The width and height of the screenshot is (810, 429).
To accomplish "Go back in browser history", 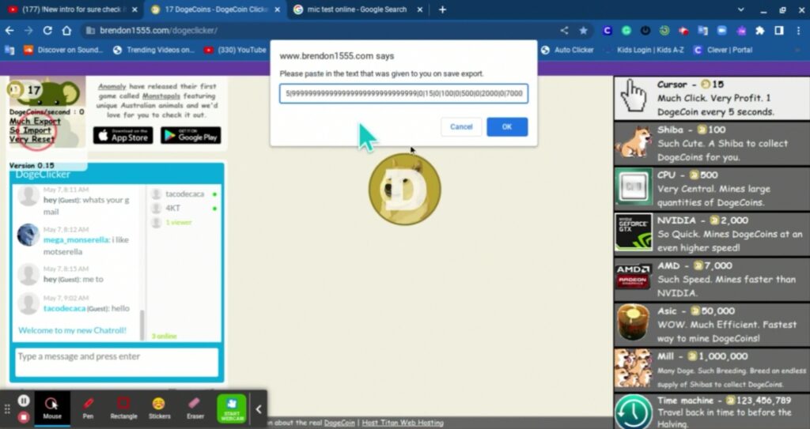I will pyautogui.click(x=9, y=31).
